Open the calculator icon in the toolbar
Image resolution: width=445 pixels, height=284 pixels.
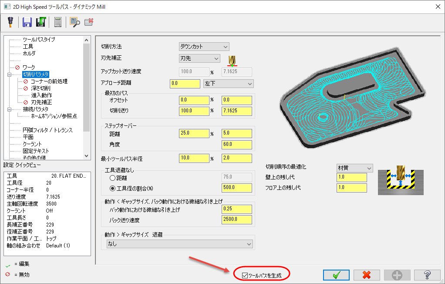(57, 22)
